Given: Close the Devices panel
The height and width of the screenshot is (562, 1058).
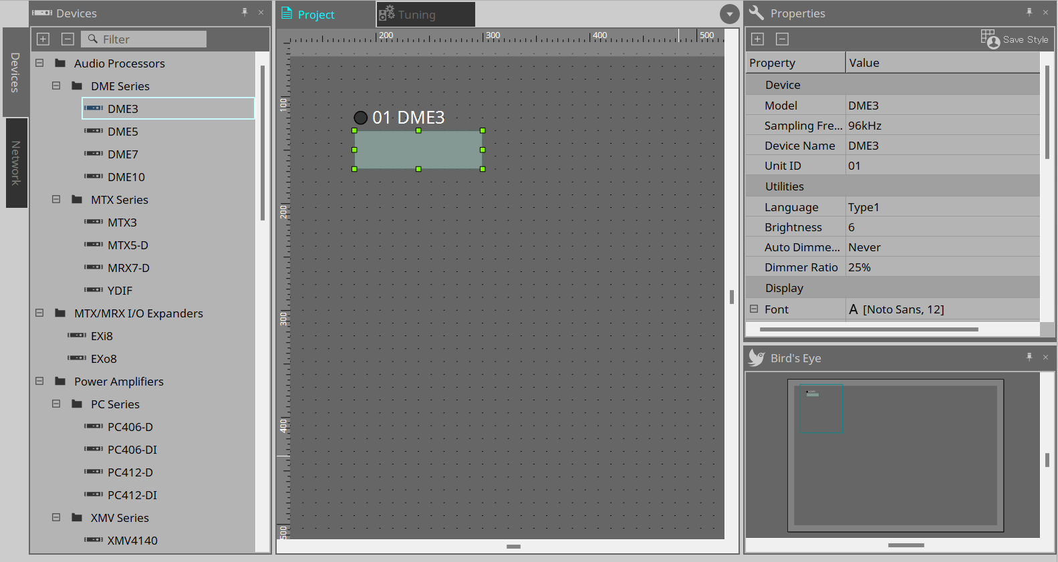Looking at the screenshot, I should coord(261,13).
